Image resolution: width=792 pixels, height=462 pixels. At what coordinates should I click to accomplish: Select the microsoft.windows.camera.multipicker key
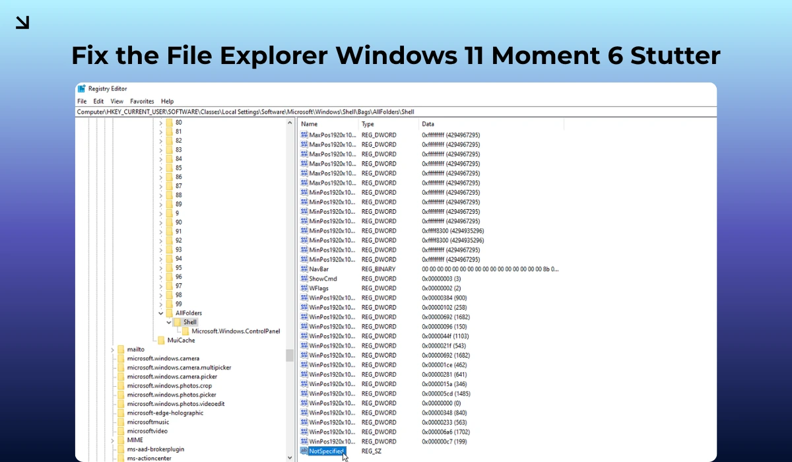[x=179, y=368]
